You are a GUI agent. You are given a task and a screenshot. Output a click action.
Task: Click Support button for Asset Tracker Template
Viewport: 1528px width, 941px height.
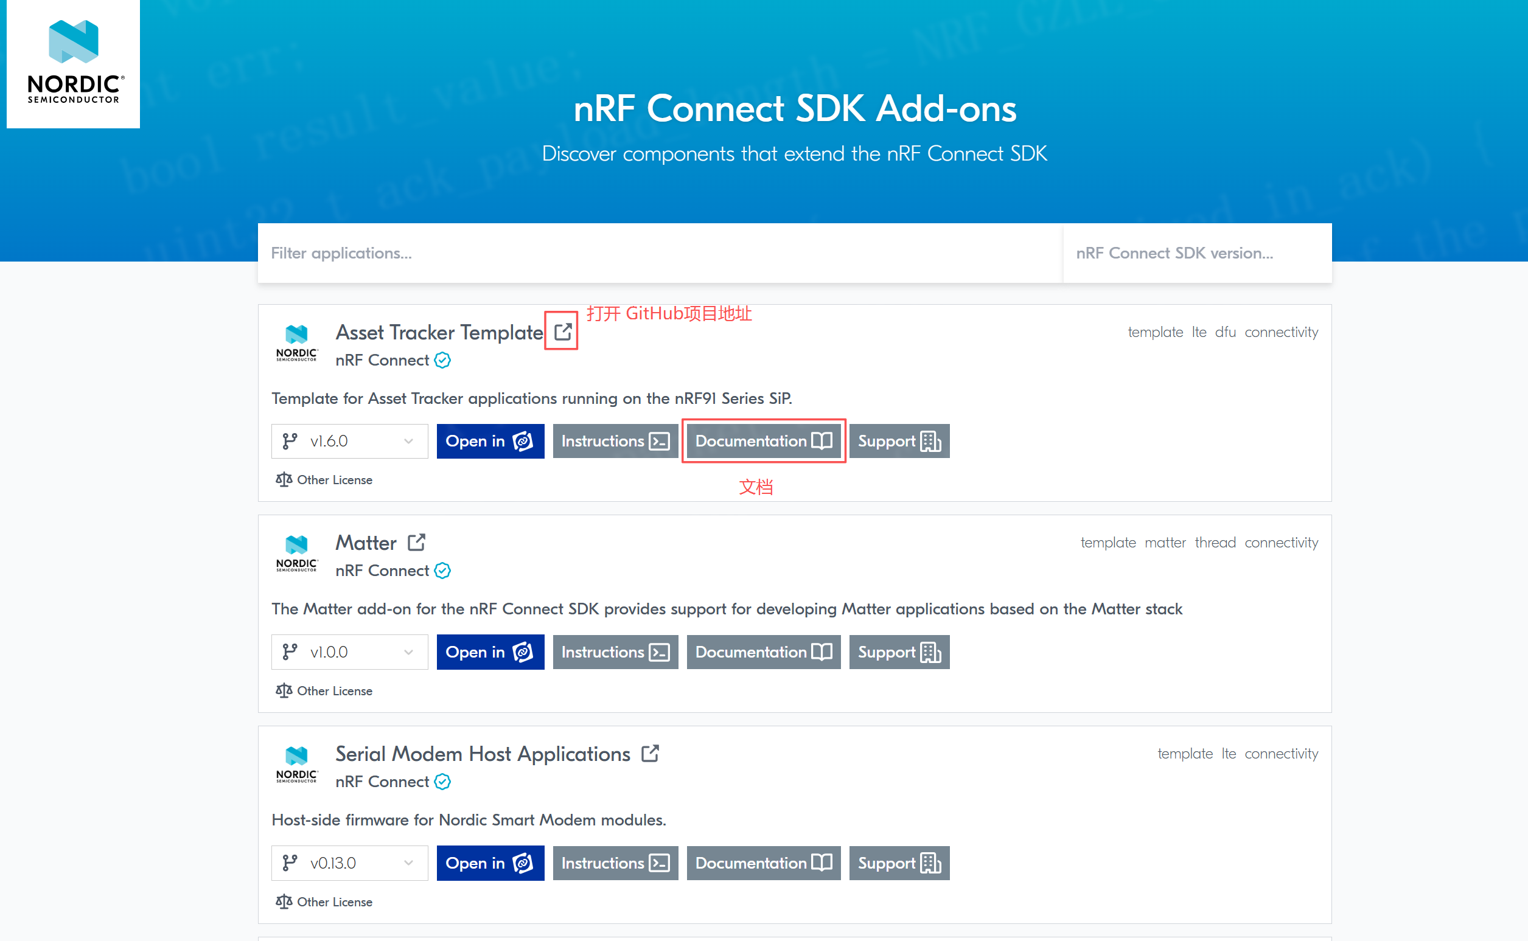click(x=899, y=441)
